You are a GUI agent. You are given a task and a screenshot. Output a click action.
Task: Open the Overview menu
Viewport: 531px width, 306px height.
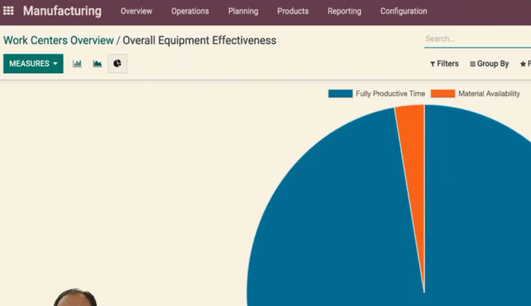(136, 11)
